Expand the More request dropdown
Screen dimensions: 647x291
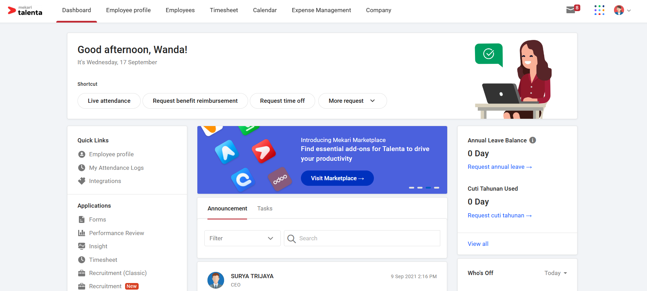click(x=352, y=101)
